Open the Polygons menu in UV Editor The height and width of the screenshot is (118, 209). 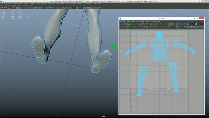click(x=123, y=22)
